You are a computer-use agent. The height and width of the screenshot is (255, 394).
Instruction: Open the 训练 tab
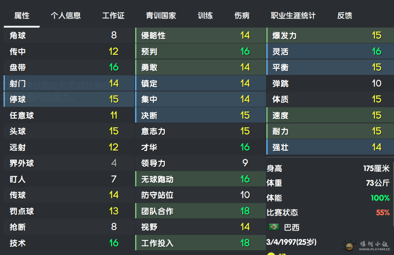(x=205, y=15)
